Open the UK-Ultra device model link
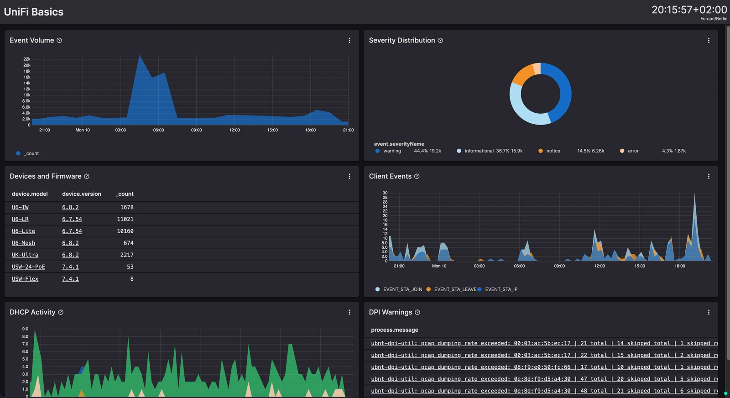 pos(25,255)
